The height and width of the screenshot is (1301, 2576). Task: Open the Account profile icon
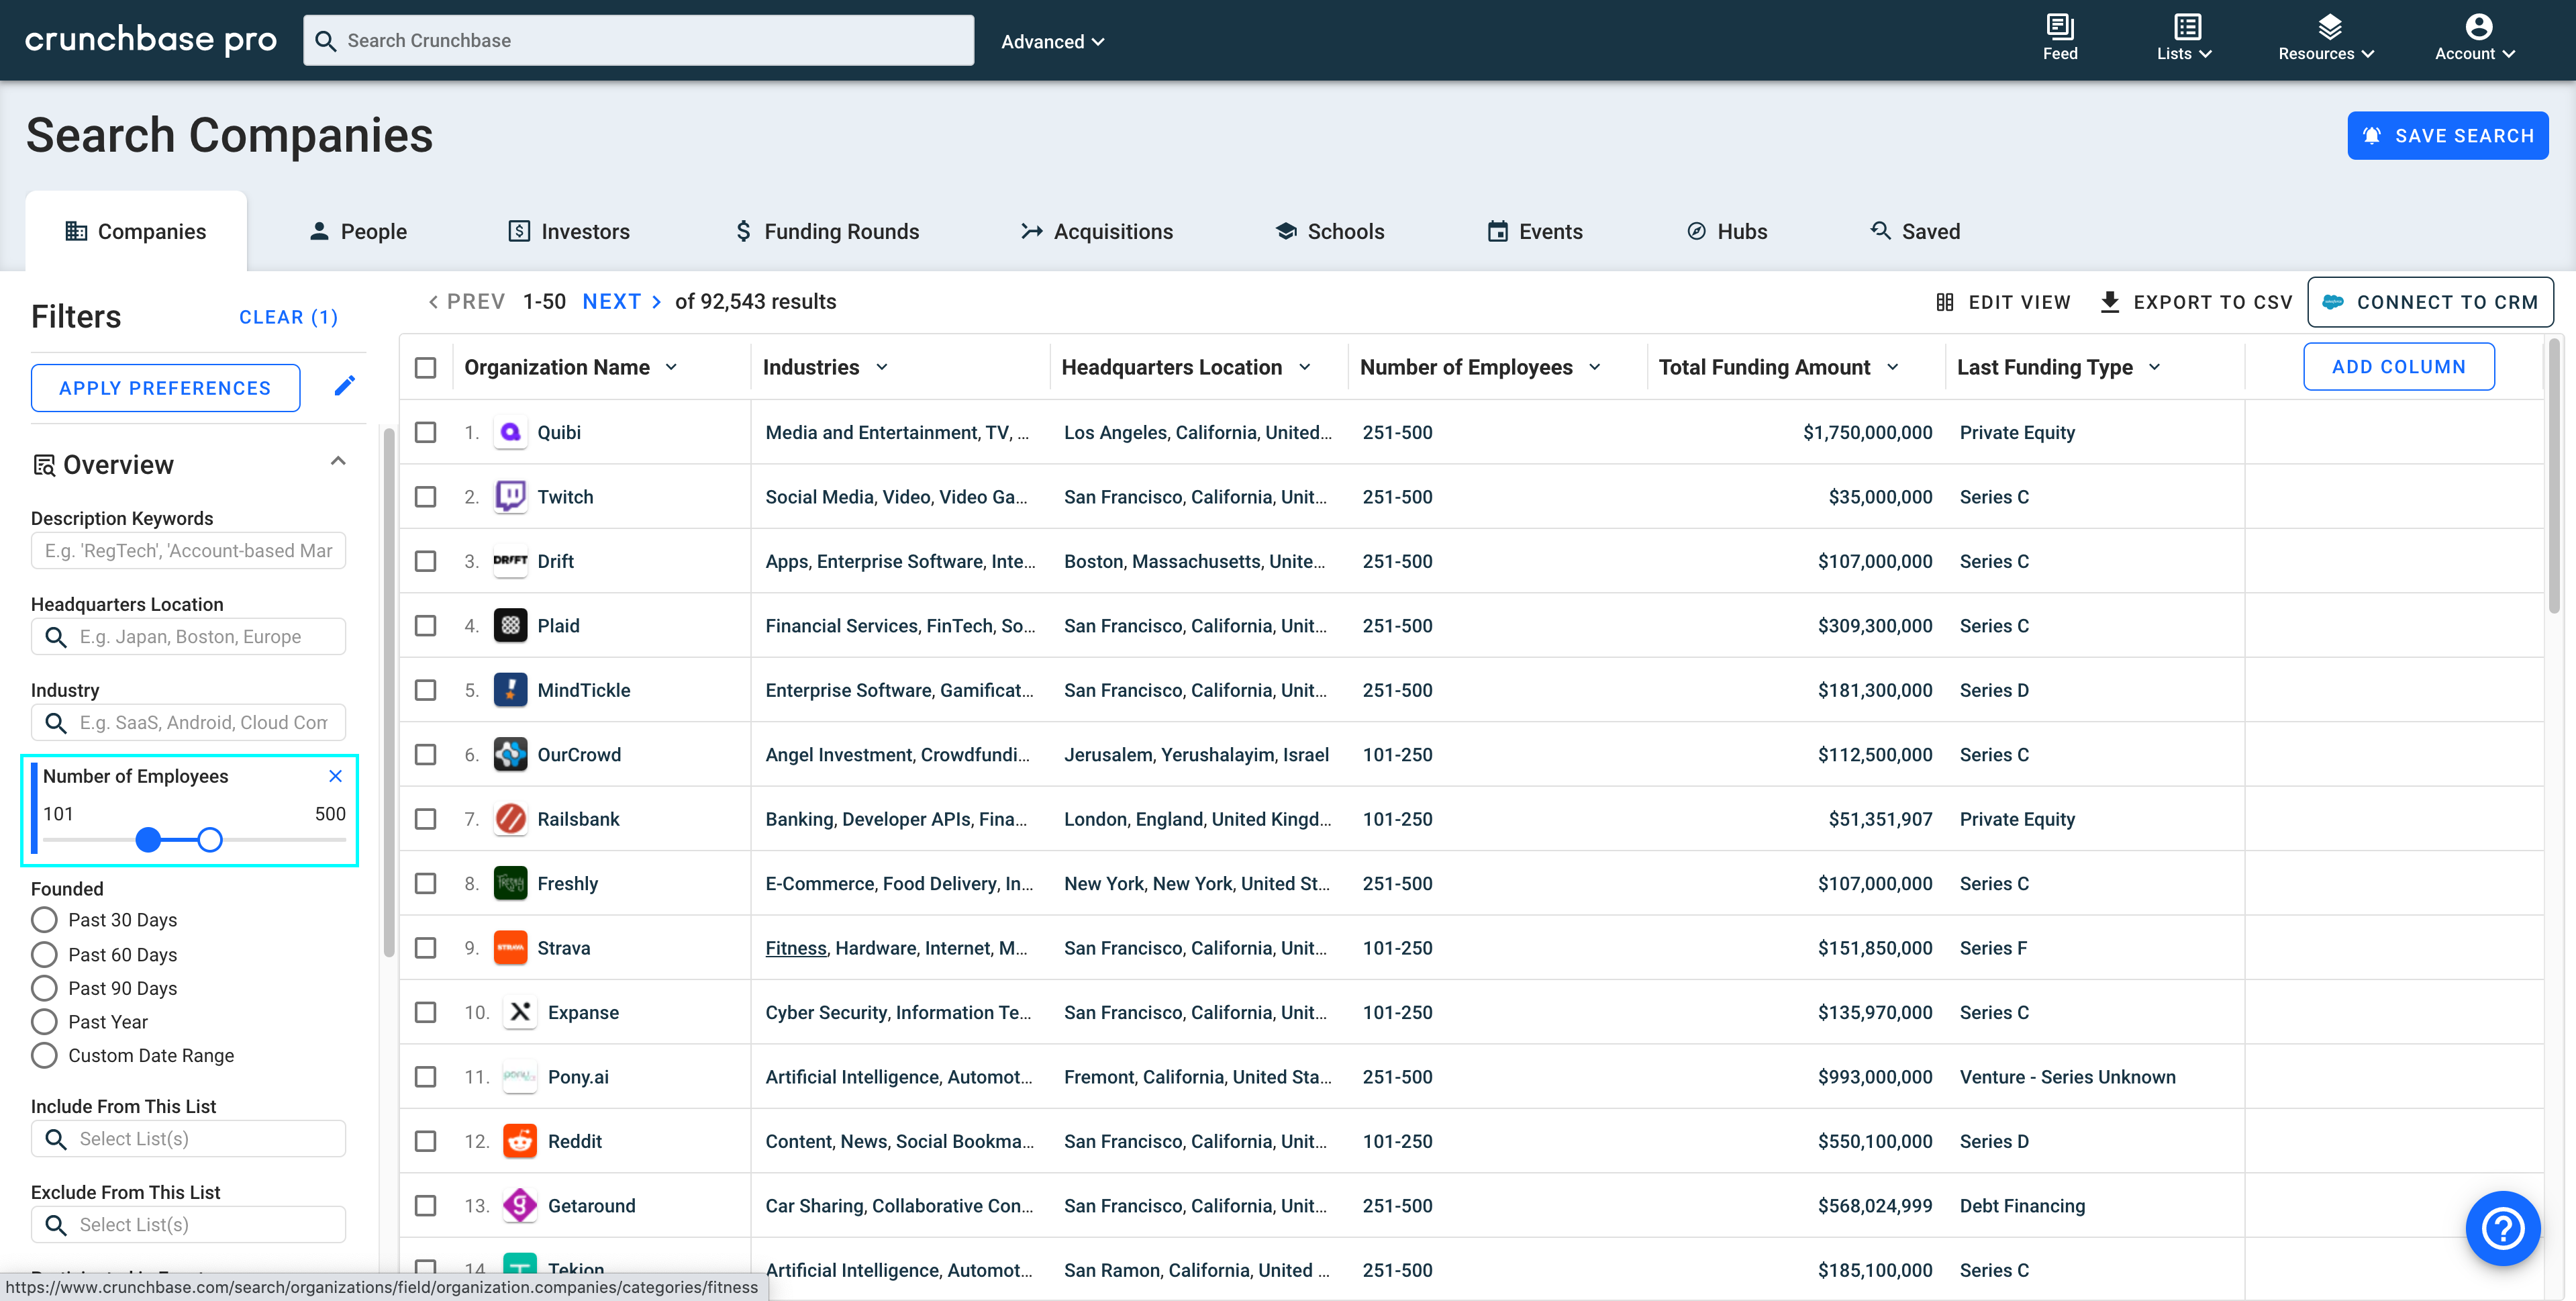[x=2478, y=26]
